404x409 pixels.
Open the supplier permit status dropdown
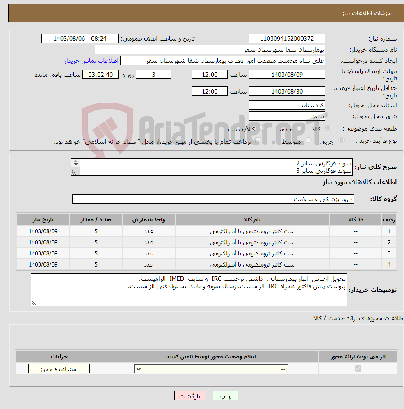click(211, 369)
